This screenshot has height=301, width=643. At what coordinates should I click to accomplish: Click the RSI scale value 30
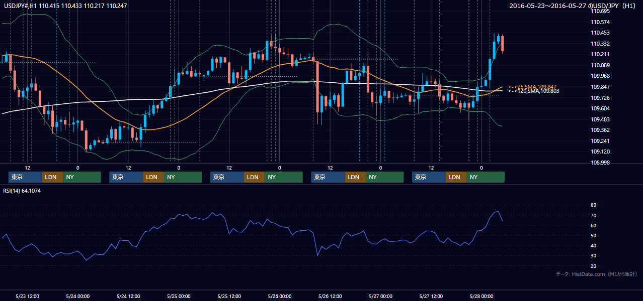(594, 255)
